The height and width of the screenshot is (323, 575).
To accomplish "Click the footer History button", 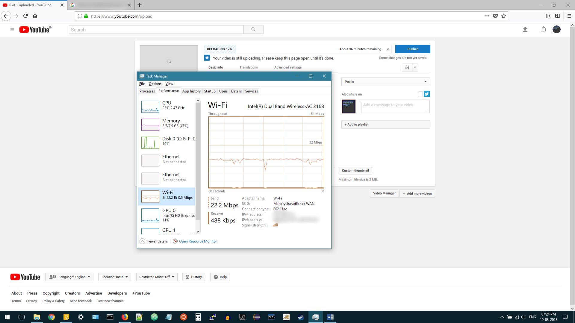I will [x=194, y=277].
